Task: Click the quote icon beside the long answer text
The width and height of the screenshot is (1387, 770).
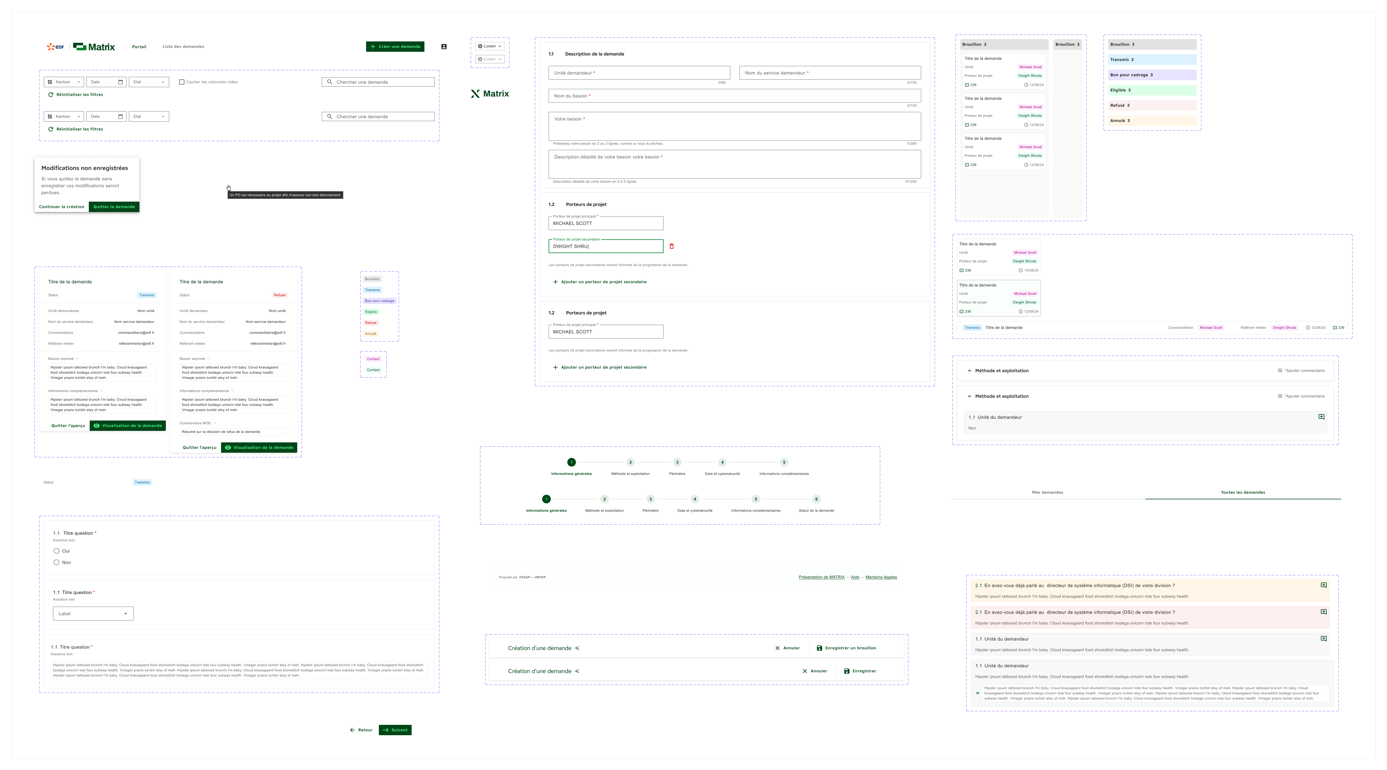Action: (978, 693)
